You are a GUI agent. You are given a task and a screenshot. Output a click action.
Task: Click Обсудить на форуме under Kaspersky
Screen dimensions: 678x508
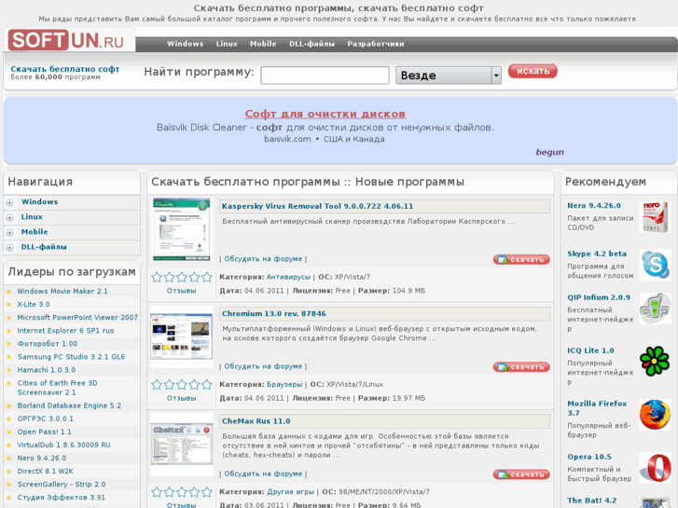(263, 258)
